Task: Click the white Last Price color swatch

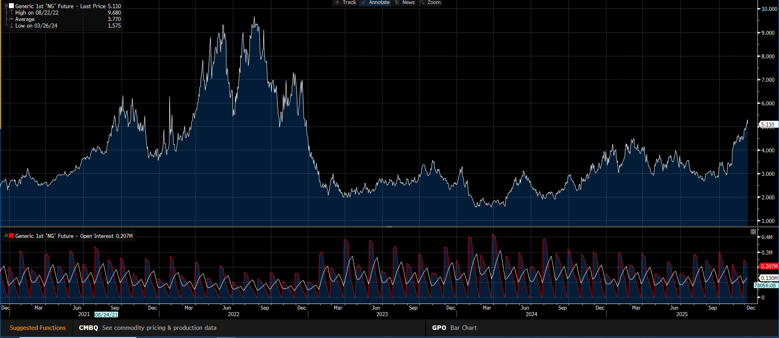Action: [x=11, y=6]
